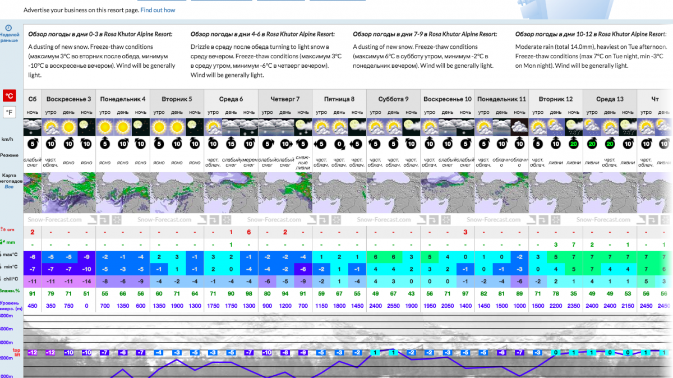673x378 pixels.
Task: Switch temperature units to °F
Action: pos(10,112)
